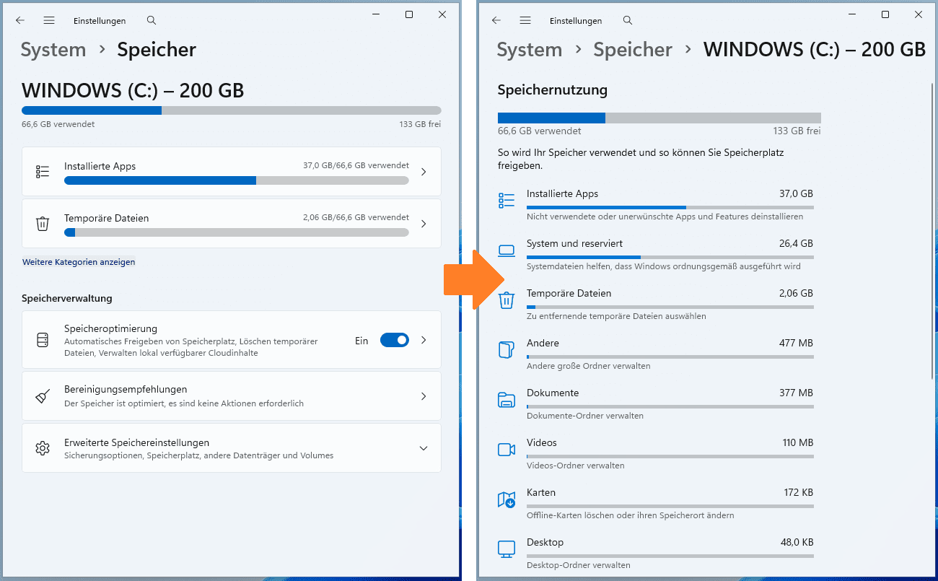The width and height of the screenshot is (938, 581).
Task: Open Videos 110 MB entry
Action: pos(656,454)
